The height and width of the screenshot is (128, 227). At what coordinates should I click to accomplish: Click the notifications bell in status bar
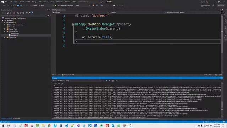click(x=224, y=122)
